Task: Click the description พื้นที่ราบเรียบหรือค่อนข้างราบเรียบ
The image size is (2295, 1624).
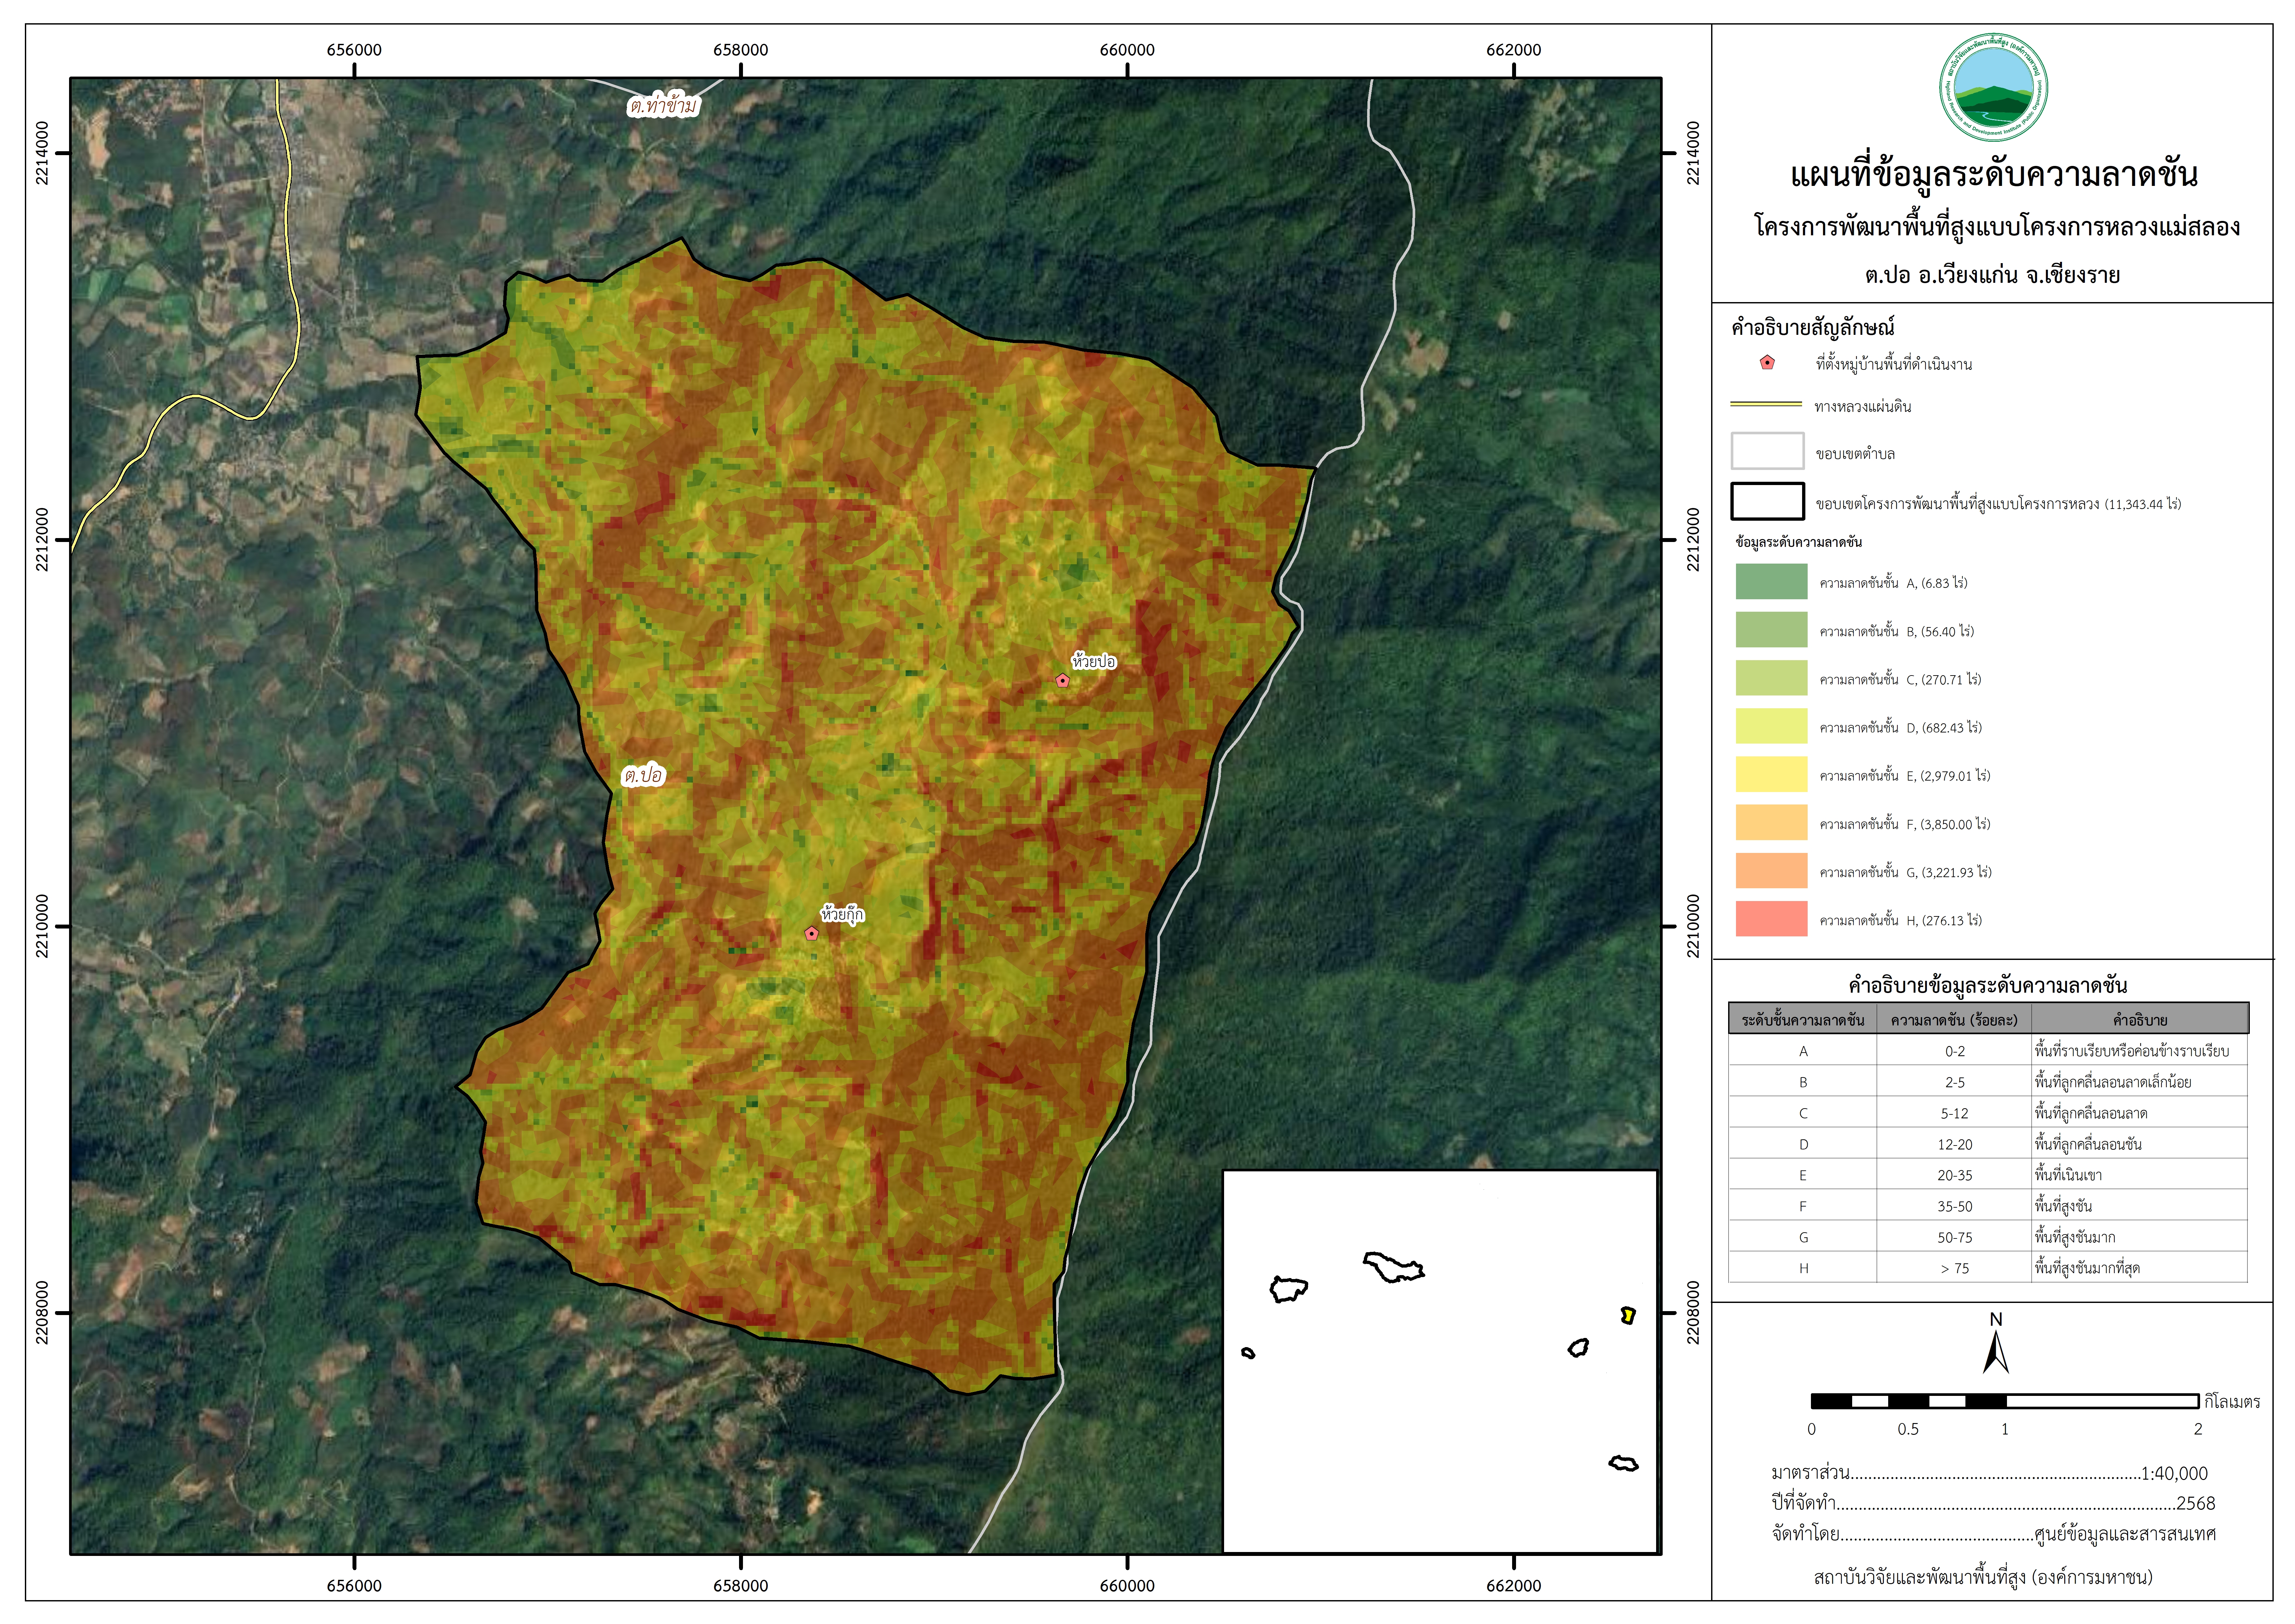Action: coord(2132,1051)
